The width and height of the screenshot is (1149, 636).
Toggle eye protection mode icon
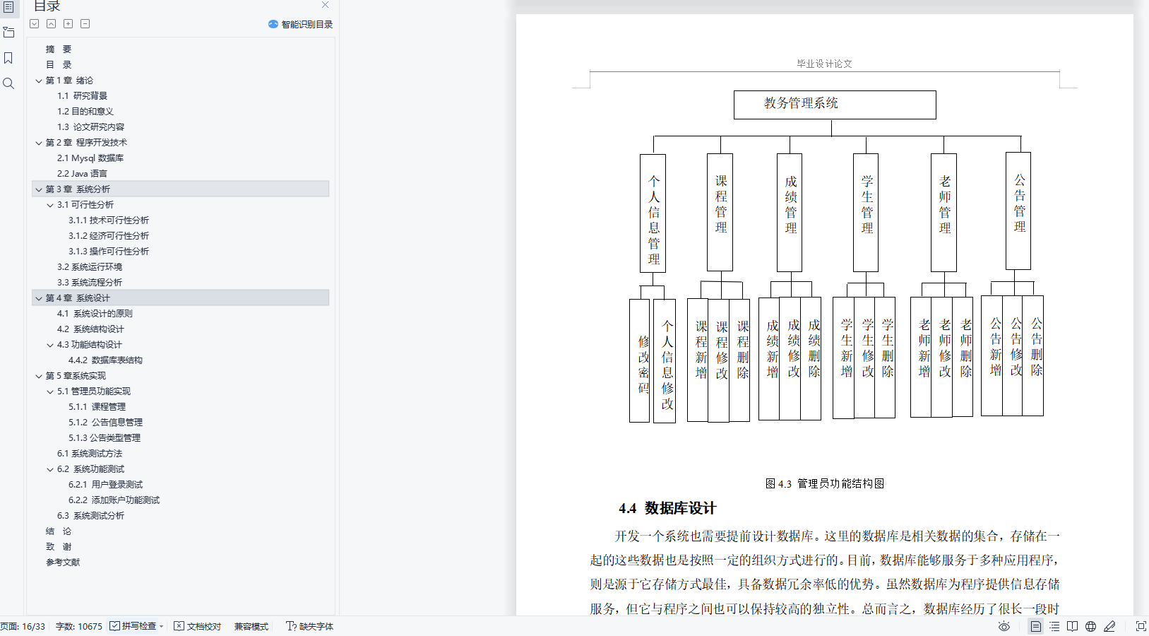coord(1004,626)
